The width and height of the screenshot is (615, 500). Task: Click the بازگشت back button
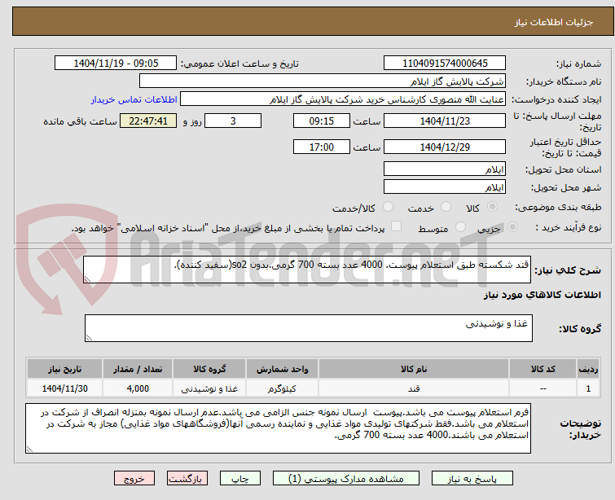[x=187, y=479]
